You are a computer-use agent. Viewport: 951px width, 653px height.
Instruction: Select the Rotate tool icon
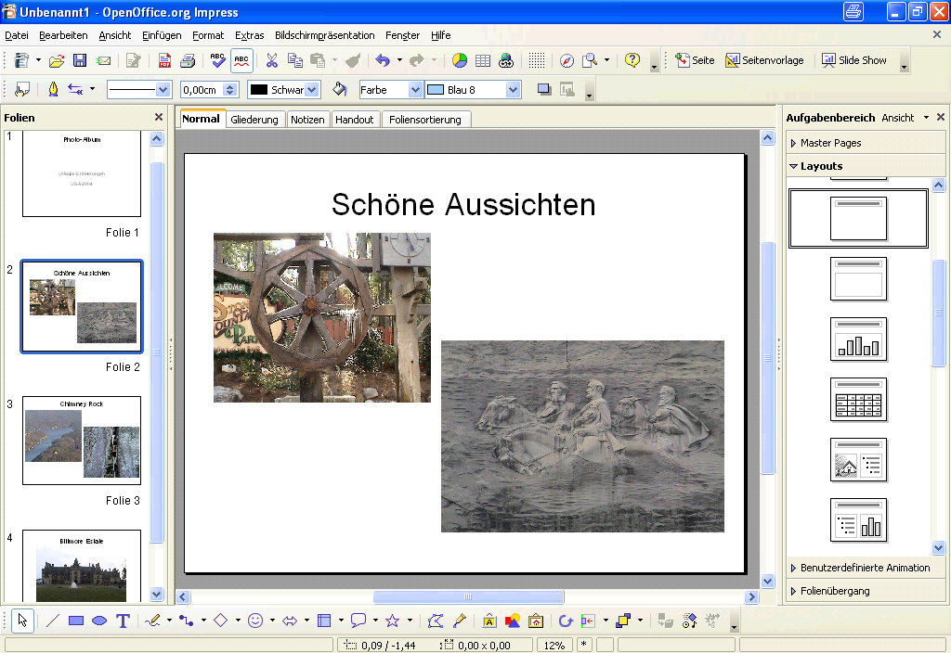(x=566, y=621)
